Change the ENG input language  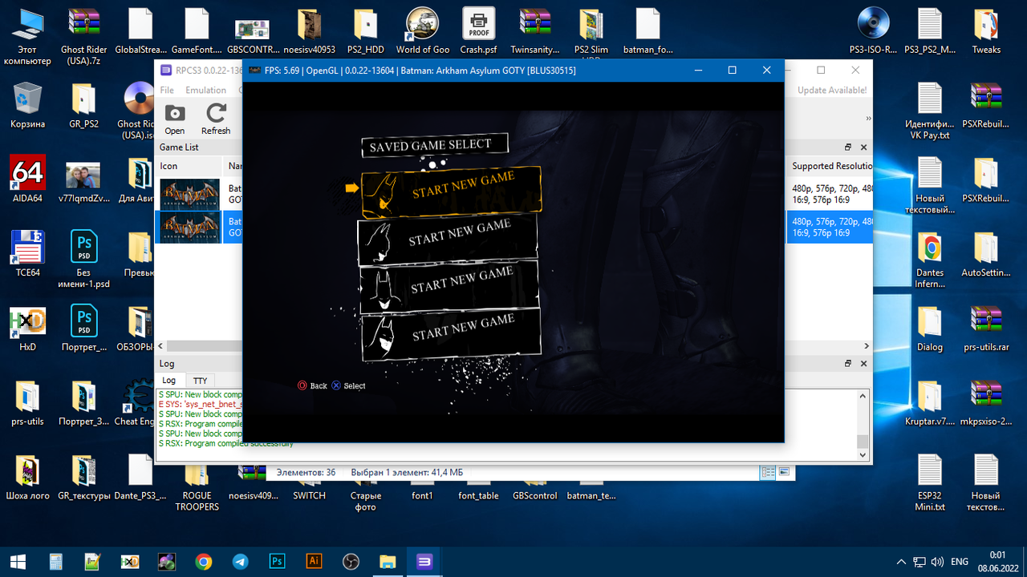coord(960,562)
